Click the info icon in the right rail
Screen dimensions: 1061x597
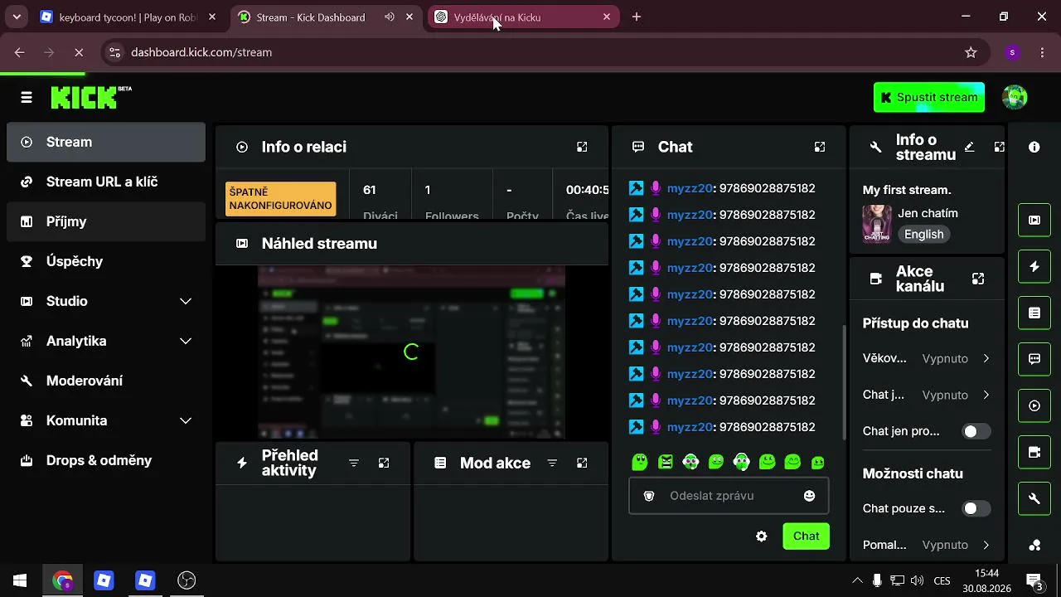click(x=1034, y=147)
